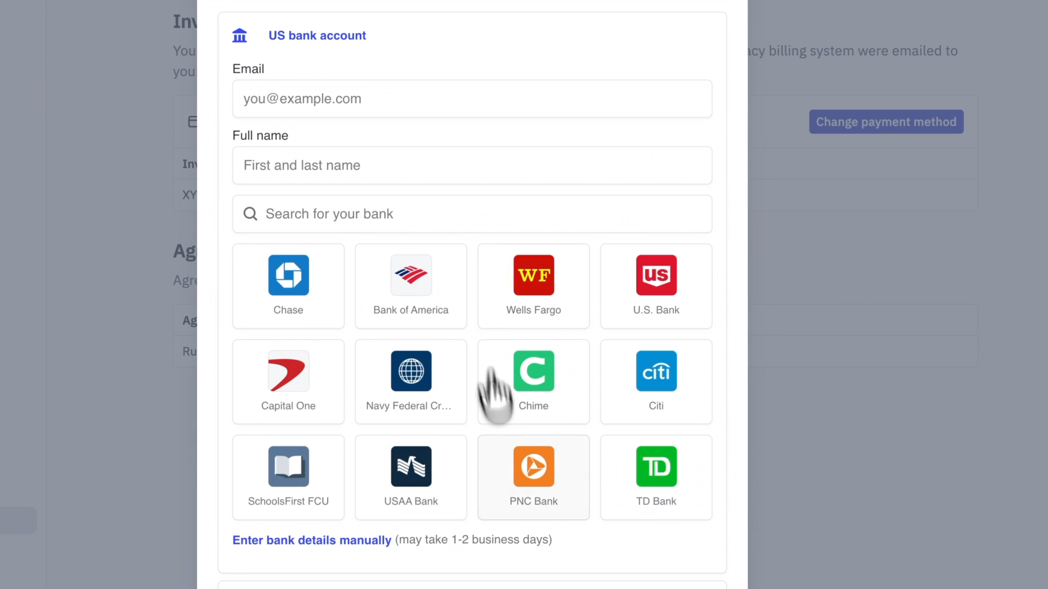
Task: Choose the Capital One logo
Action: click(288, 371)
